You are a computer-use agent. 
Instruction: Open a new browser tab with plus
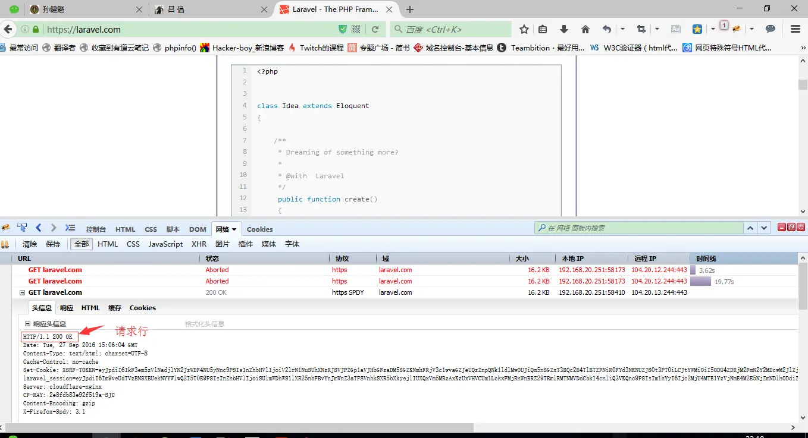pyautogui.click(x=410, y=10)
